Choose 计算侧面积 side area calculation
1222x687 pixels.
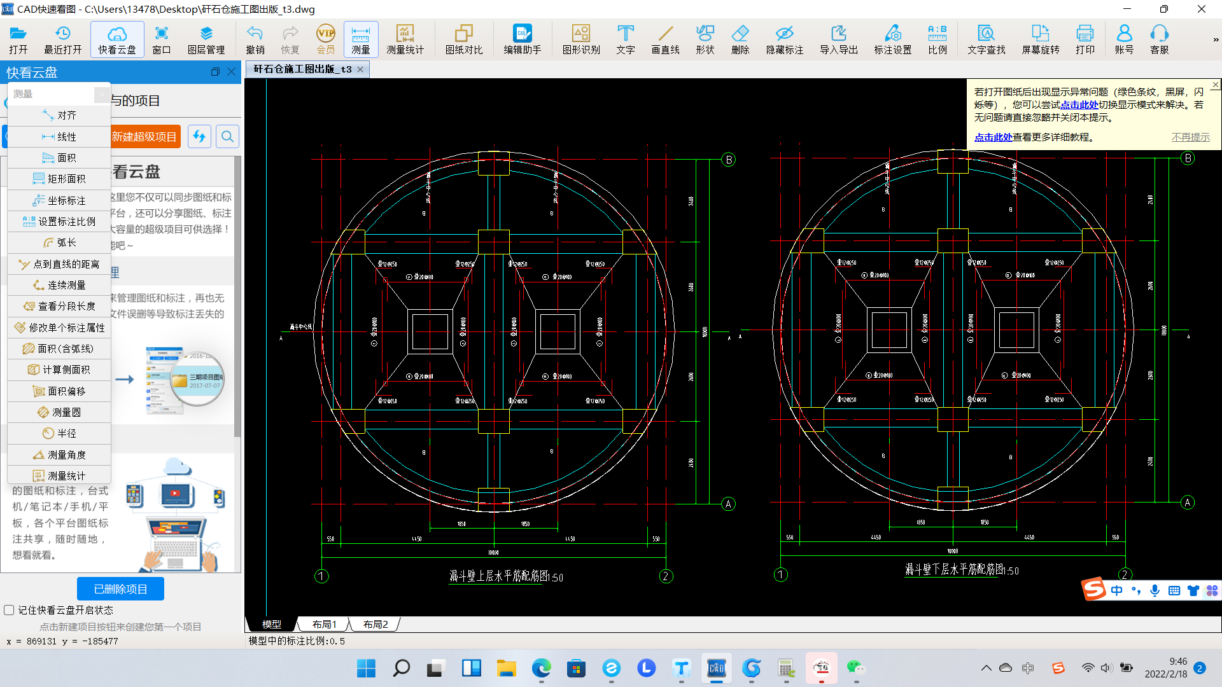[59, 370]
